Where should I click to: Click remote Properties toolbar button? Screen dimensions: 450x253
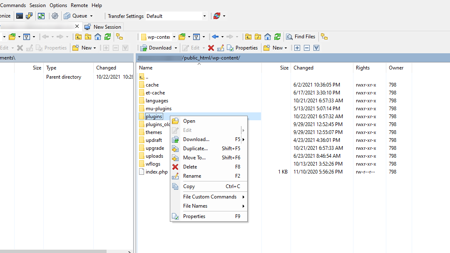243,48
